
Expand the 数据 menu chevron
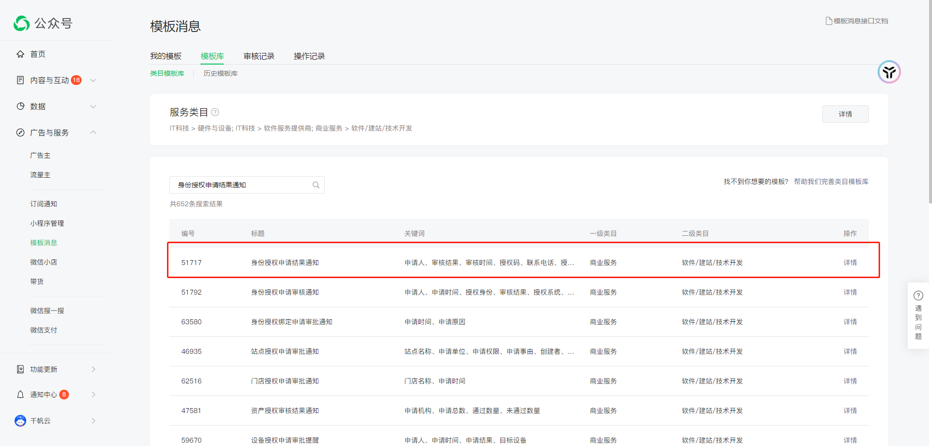click(x=93, y=106)
